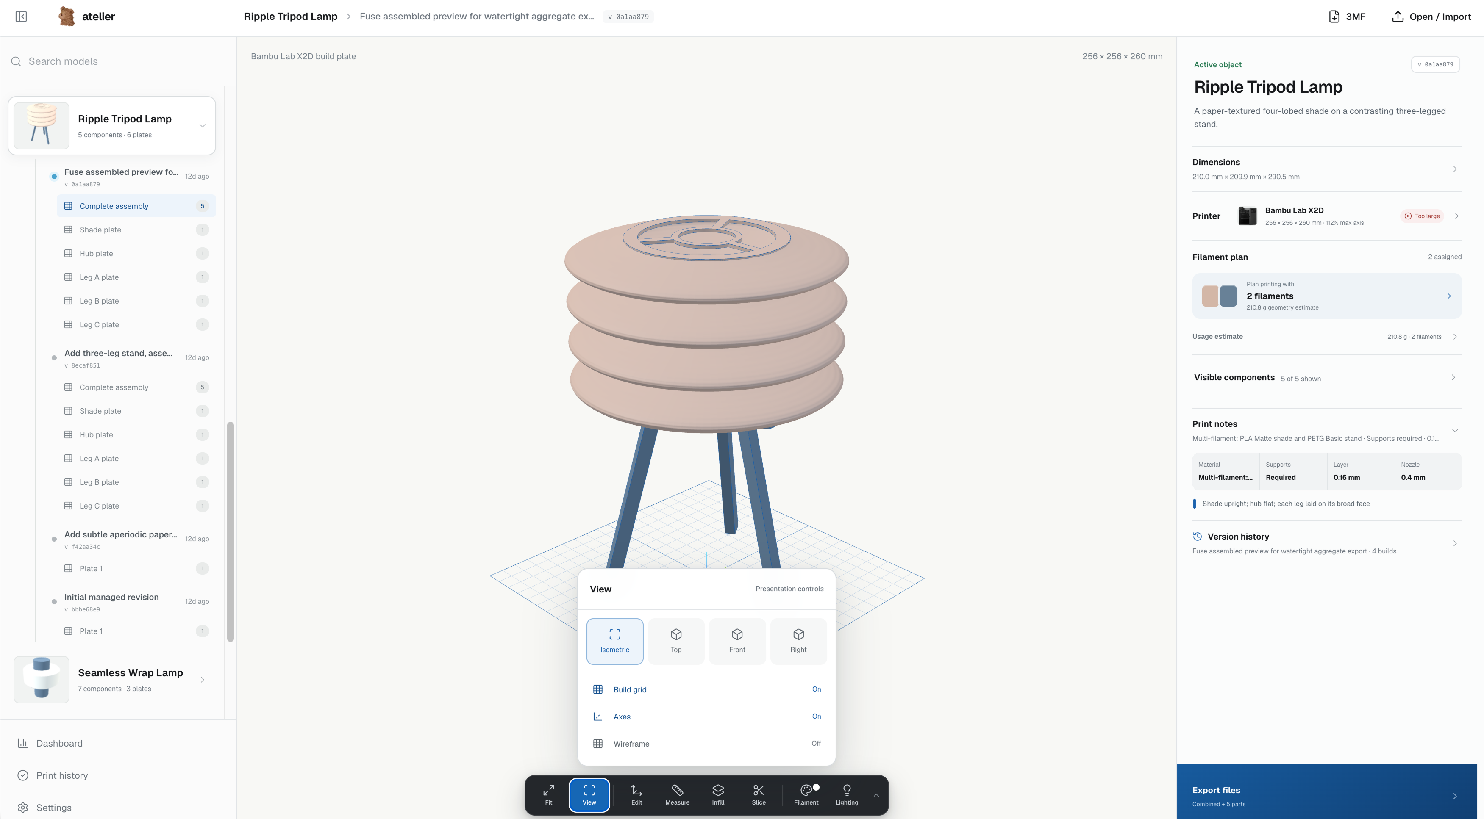Open the Seamless Wrap Lamp thumbnail
This screenshot has width=1484, height=819.
42,679
